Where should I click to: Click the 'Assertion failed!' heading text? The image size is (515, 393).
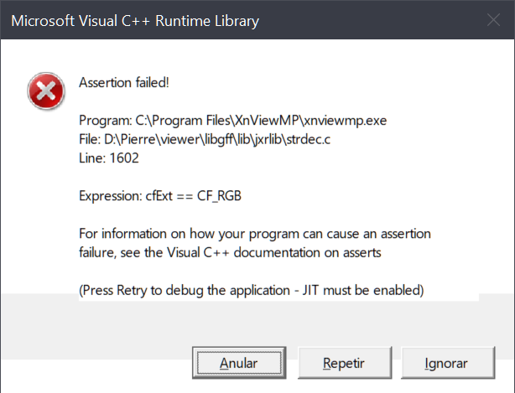tap(124, 82)
